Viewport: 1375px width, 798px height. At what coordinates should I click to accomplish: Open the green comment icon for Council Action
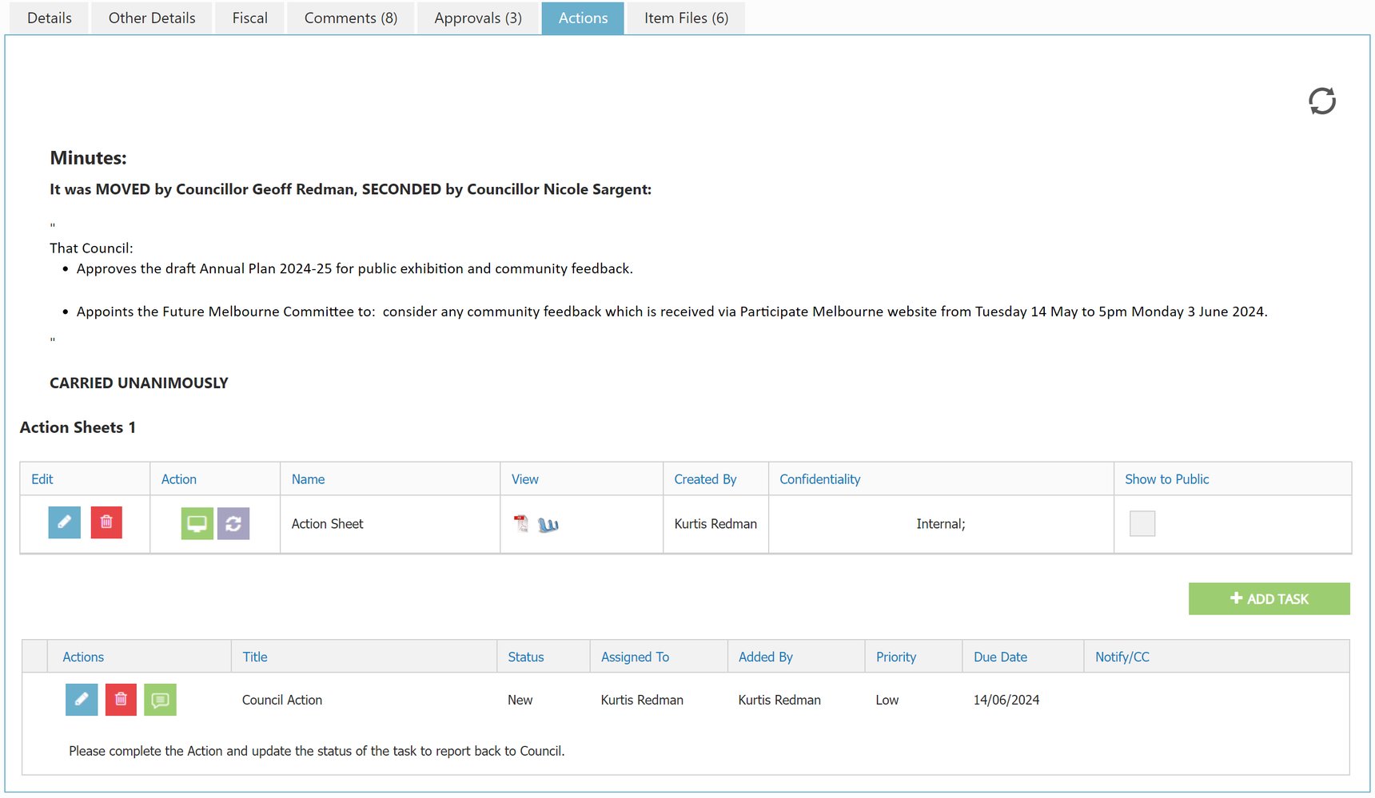[x=160, y=699]
